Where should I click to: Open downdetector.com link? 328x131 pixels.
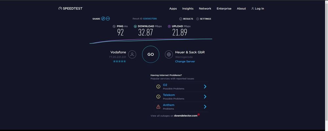[x=186, y=116]
